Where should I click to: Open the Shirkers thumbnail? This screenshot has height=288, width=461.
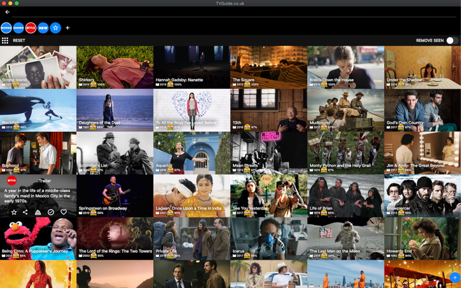click(x=115, y=67)
